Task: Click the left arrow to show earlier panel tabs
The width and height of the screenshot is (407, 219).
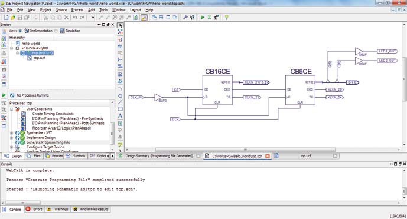Action: click(108, 156)
